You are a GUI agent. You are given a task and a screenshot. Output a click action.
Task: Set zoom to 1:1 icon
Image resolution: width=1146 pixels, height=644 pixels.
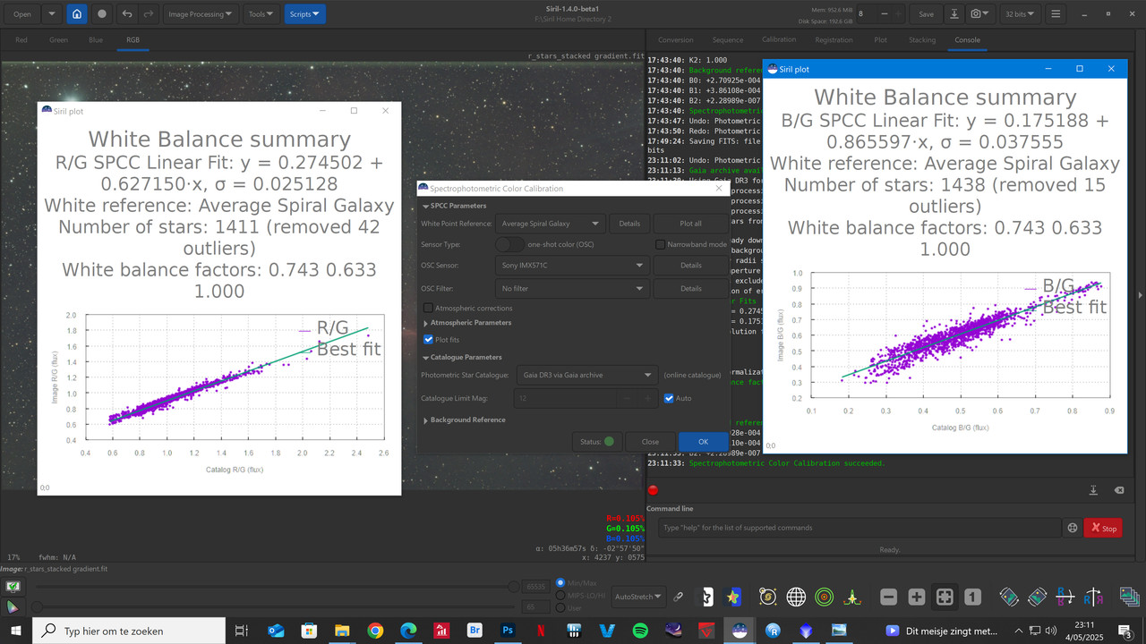pyautogui.click(x=972, y=597)
